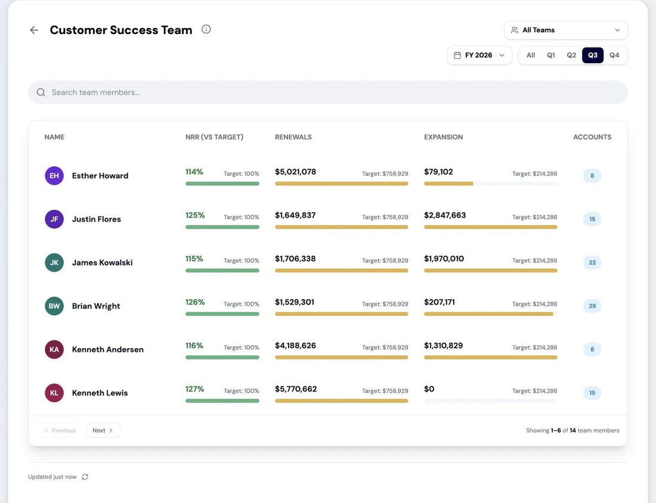Click expansion value $2,847,663
Image resolution: width=656 pixels, height=503 pixels.
[x=445, y=215]
